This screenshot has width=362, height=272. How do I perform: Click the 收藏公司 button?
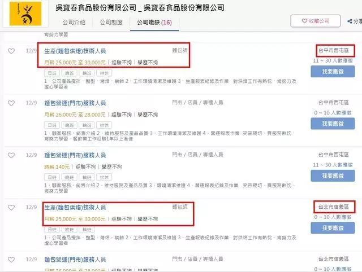coord(316,21)
